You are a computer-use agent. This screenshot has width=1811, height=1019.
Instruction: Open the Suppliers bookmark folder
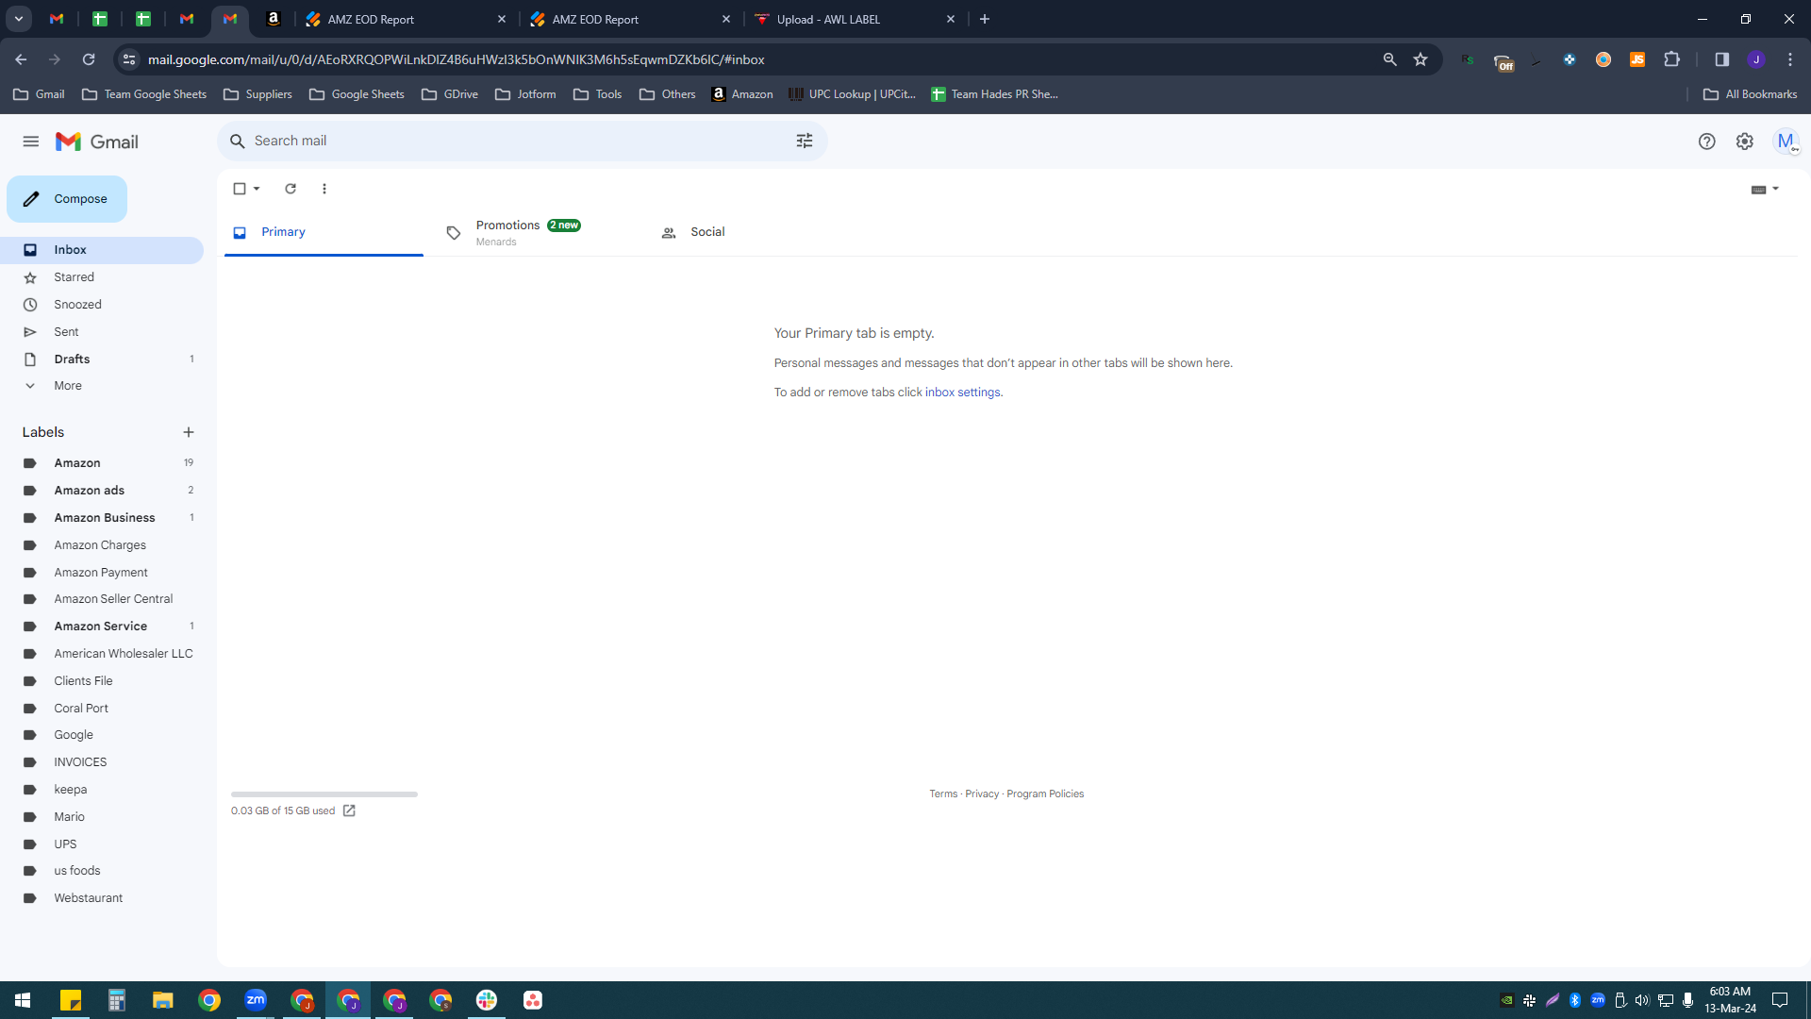click(258, 94)
